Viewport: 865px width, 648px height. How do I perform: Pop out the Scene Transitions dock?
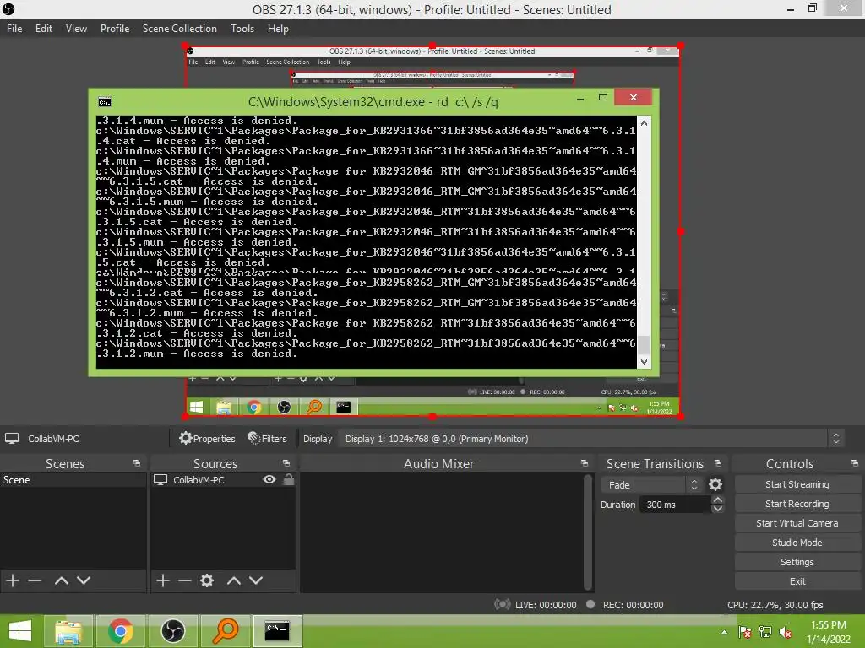tap(718, 463)
